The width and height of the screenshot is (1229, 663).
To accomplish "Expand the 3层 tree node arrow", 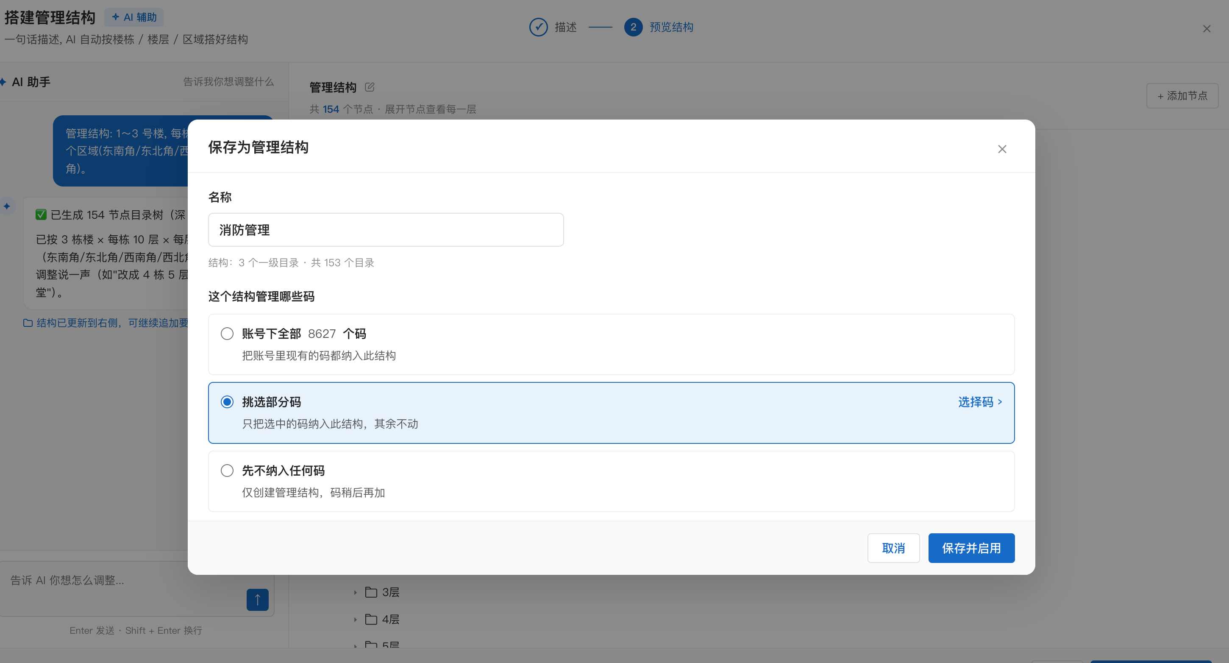I will pos(355,592).
